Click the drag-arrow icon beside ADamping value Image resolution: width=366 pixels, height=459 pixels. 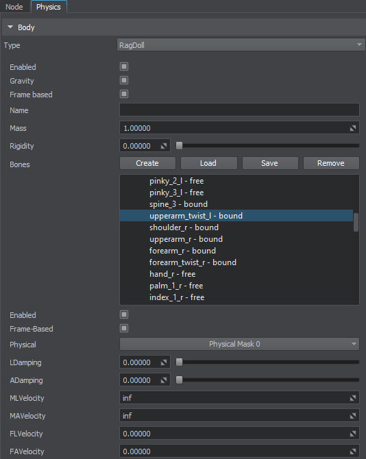coord(164,380)
